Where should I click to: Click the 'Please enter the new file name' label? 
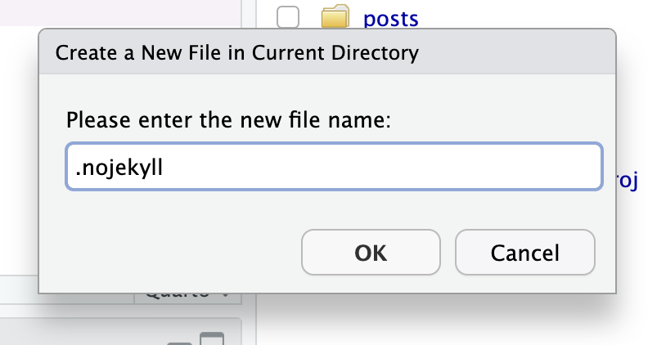[x=228, y=120]
